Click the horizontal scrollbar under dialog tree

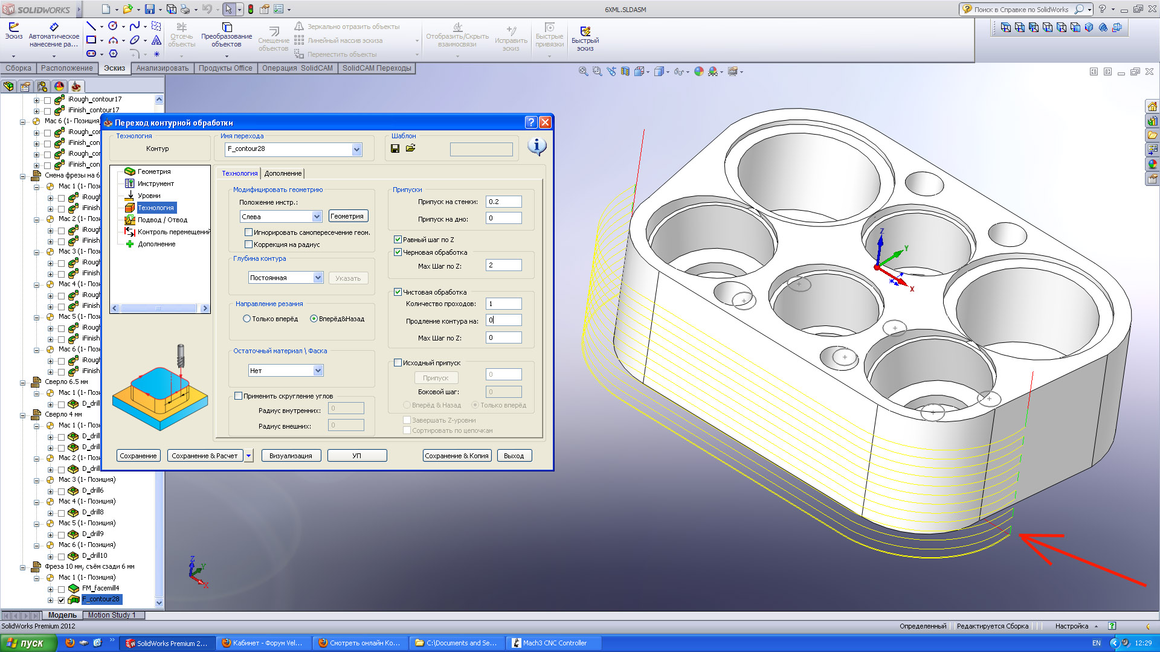pos(158,308)
